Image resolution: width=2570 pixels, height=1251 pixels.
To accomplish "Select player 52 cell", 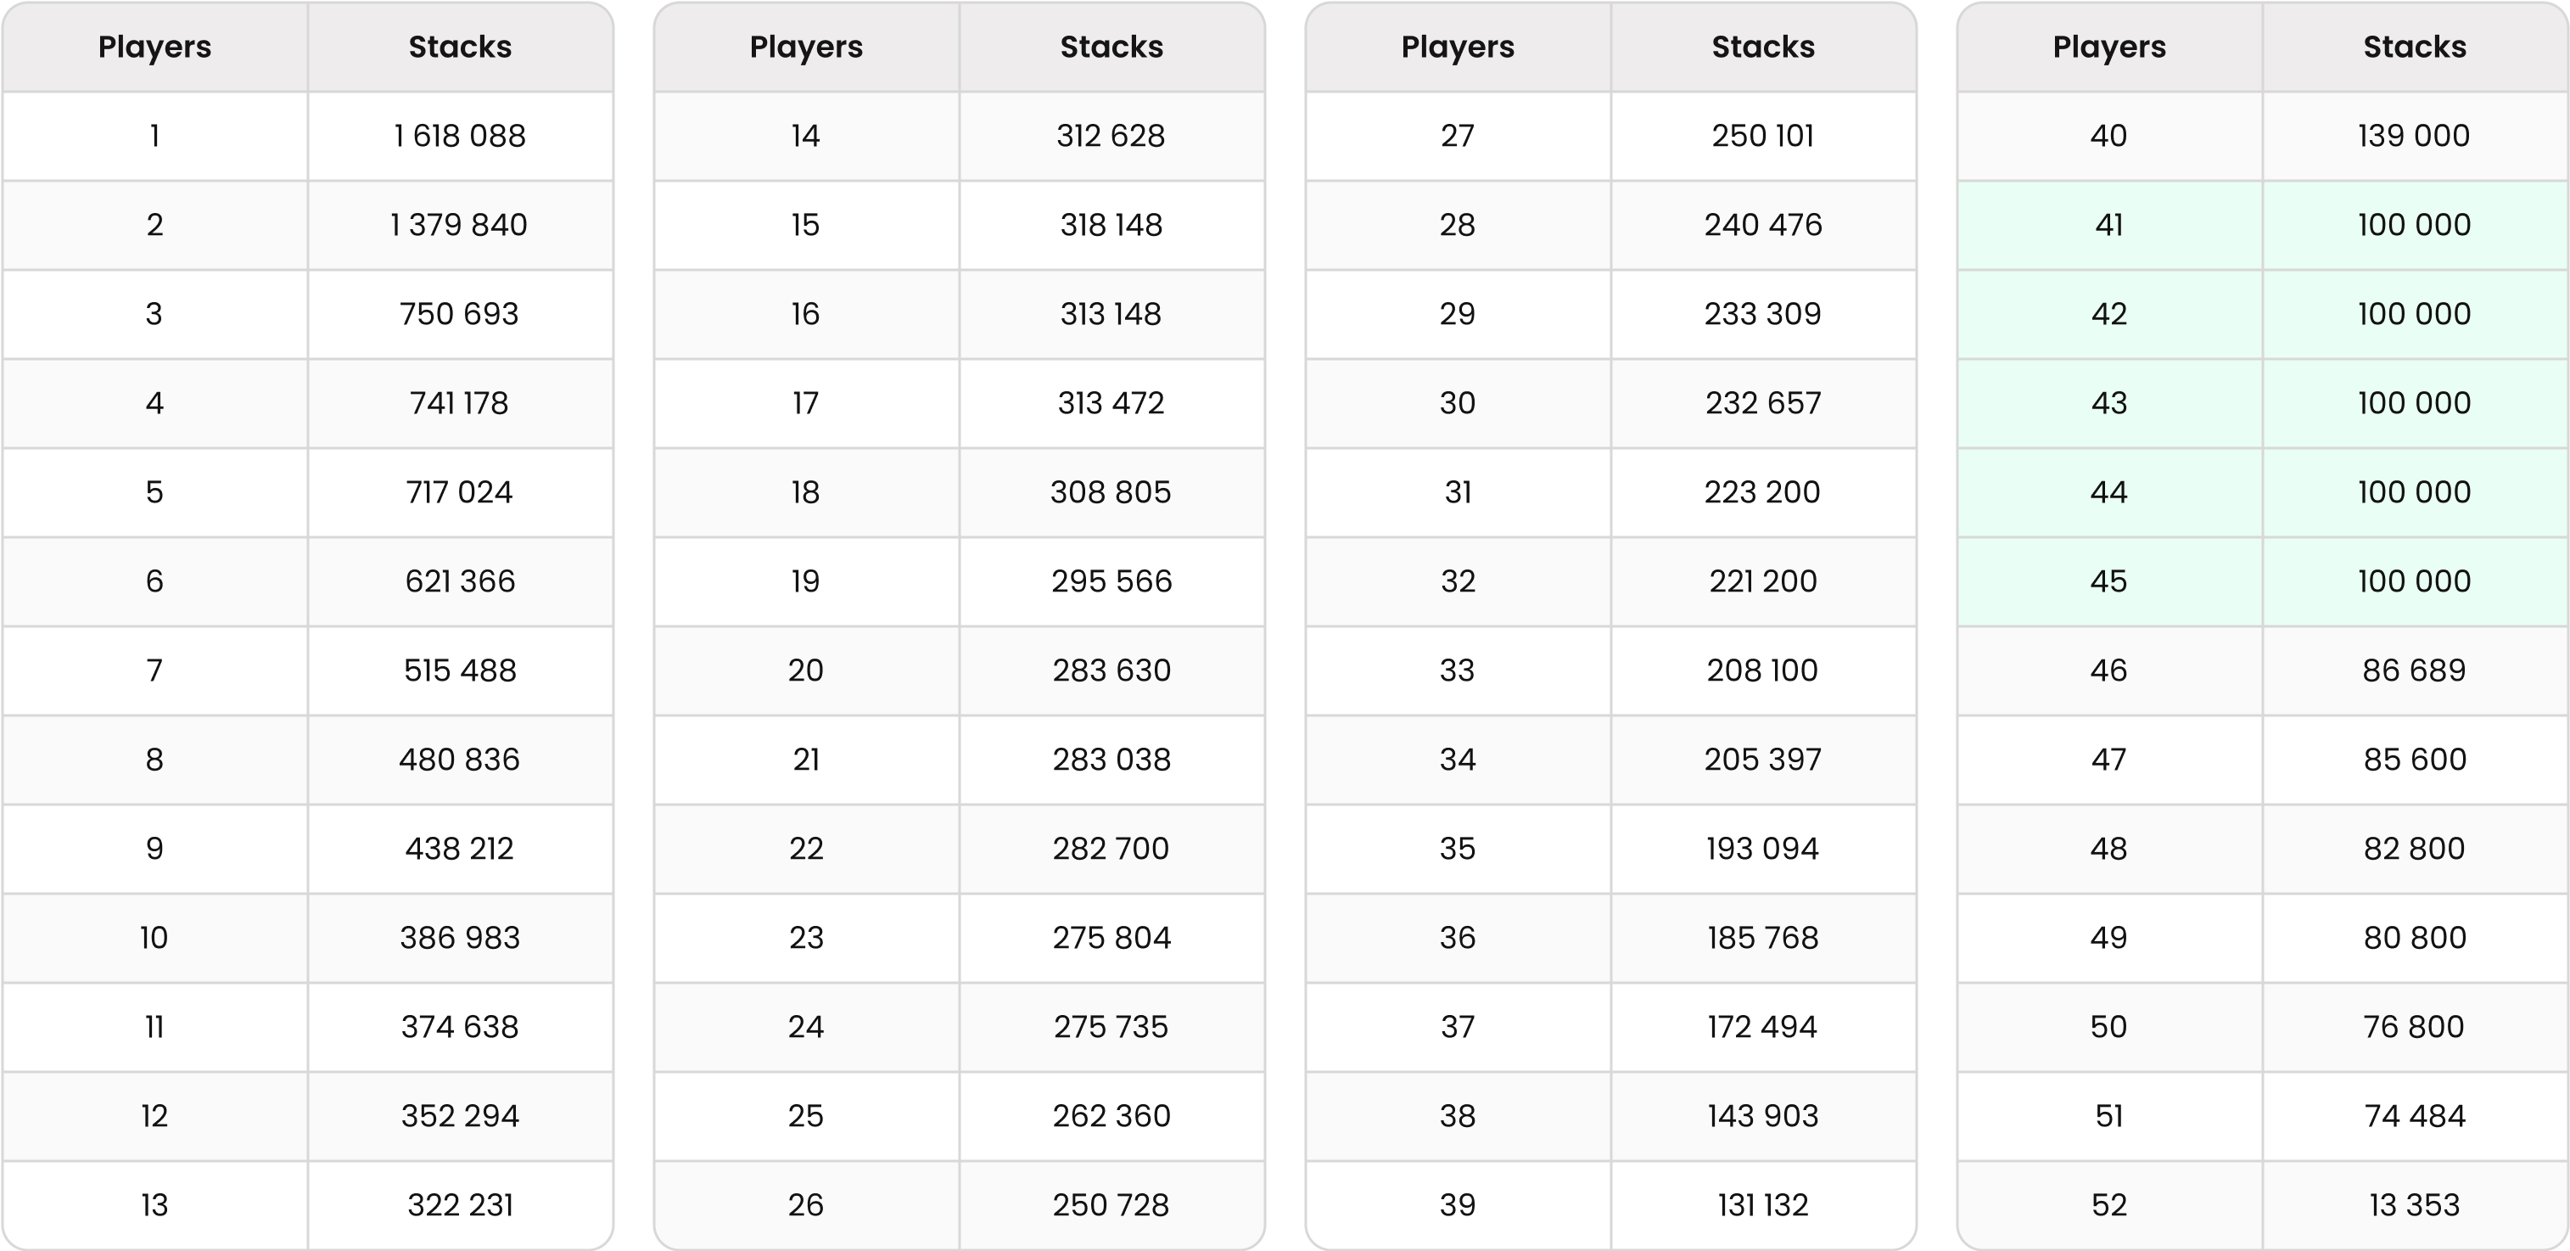I will (x=2109, y=1205).
